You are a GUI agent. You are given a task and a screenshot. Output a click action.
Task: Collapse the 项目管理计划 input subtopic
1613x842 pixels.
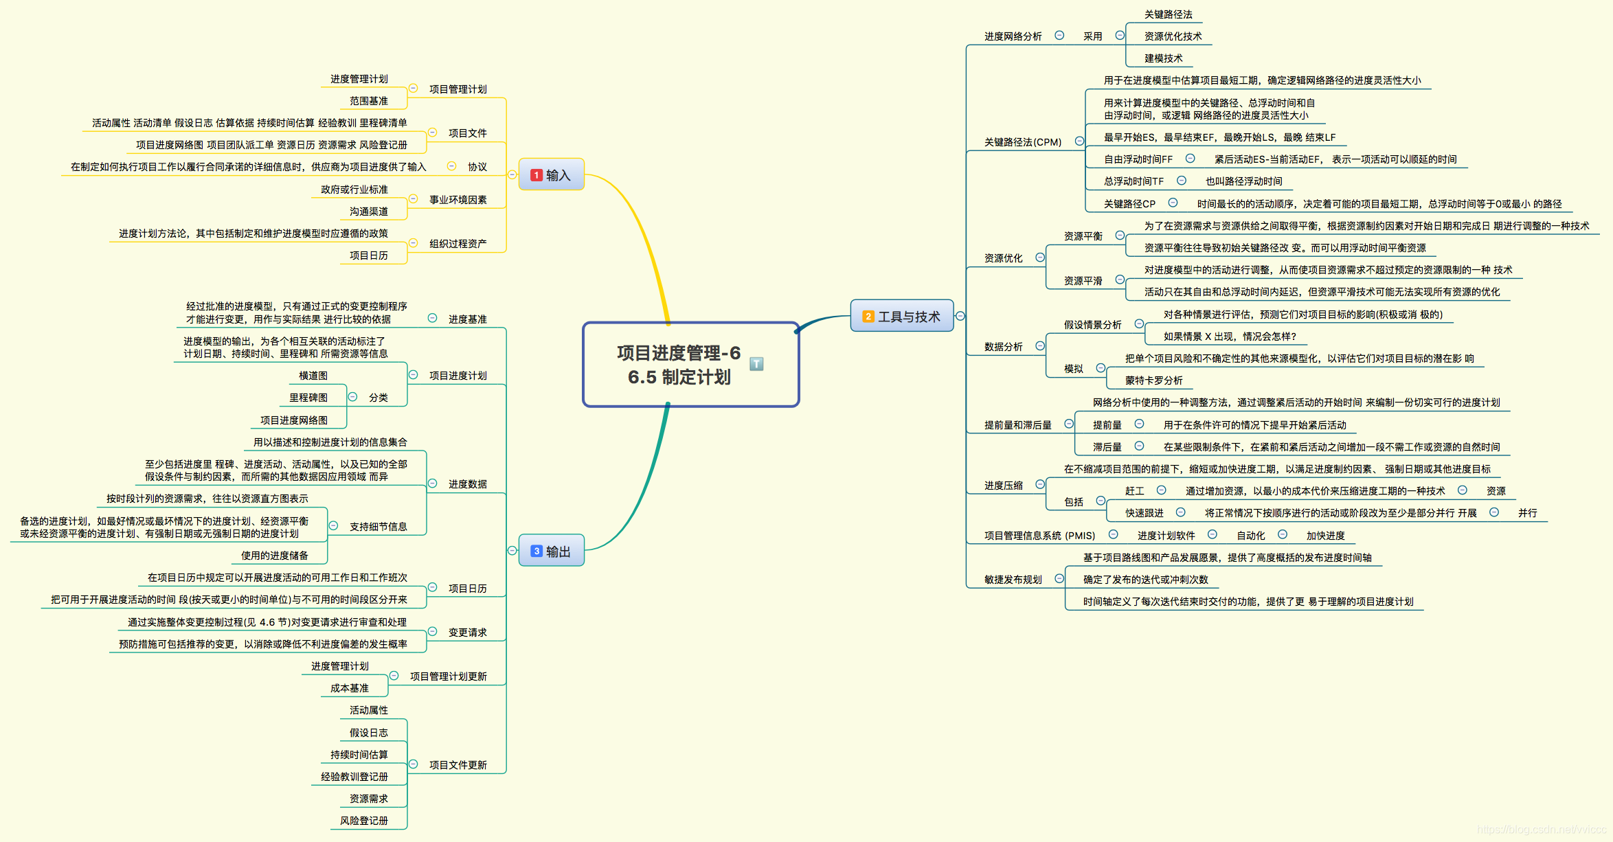coord(414,88)
